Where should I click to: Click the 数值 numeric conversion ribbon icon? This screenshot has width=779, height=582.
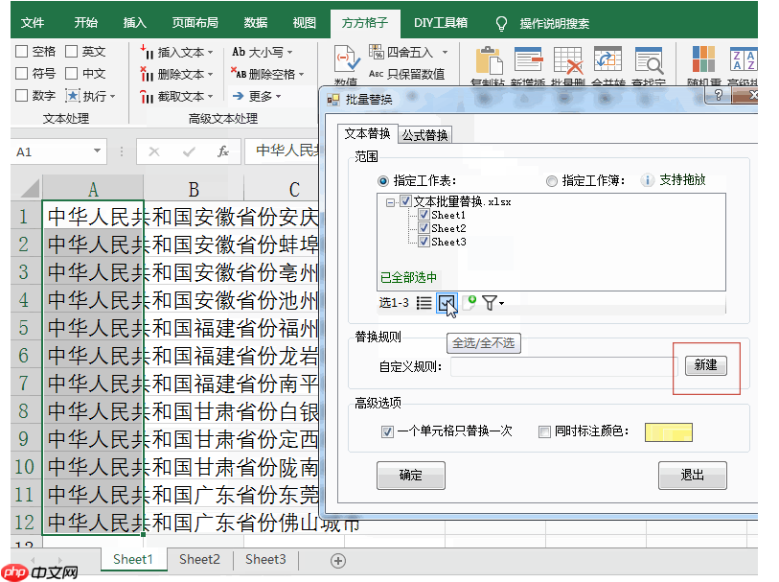click(346, 59)
